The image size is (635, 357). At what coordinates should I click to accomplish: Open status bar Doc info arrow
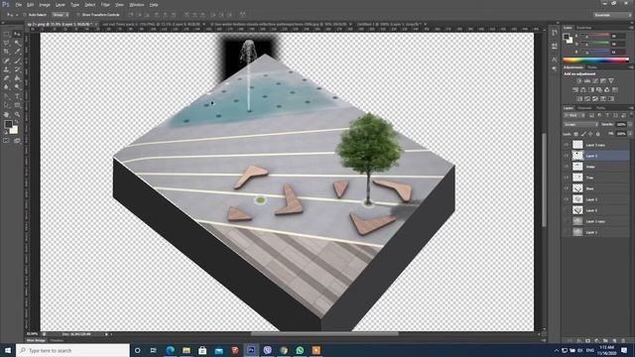pyautogui.click(x=106, y=334)
